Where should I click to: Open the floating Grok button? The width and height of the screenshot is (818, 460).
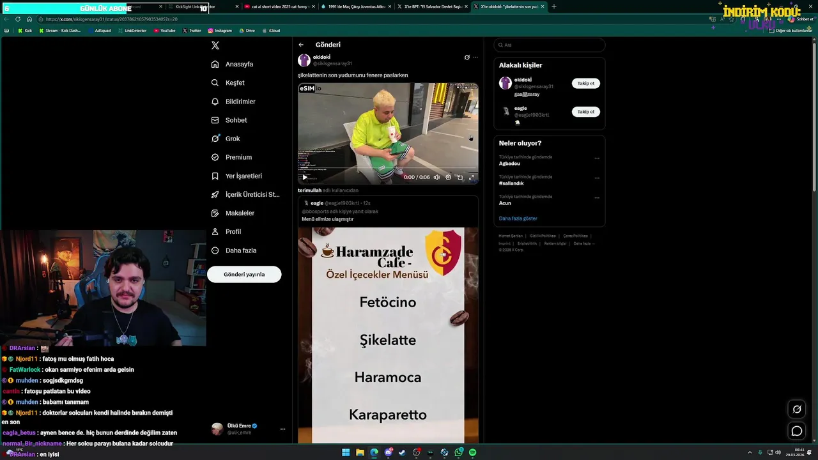pyautogui.click(x=797, y=410)
